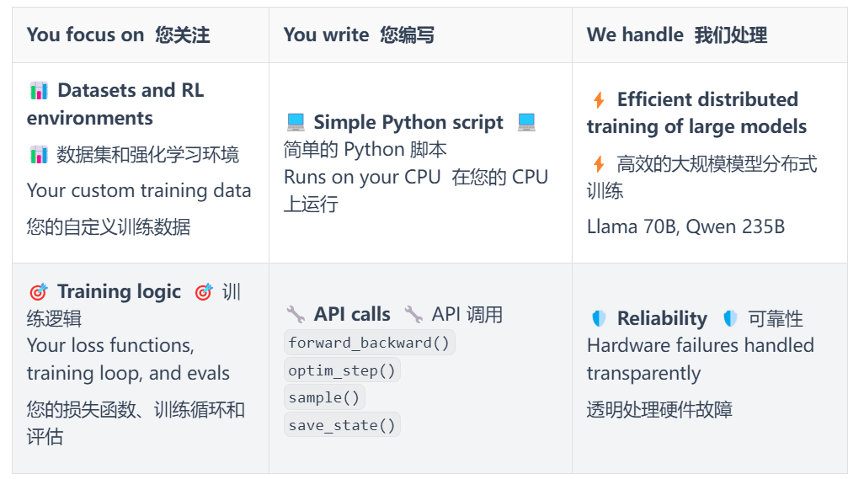Click the target icon before 'Training logic'
This screenshot has width=864, height=479.
click(x=38, y=292)
